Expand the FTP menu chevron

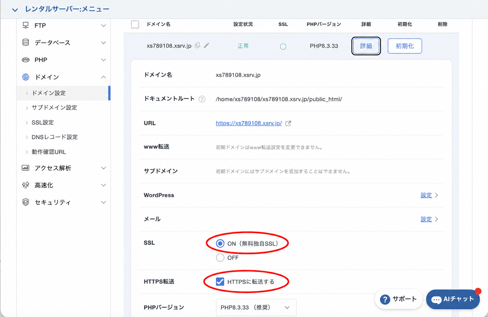coord(103,25)
